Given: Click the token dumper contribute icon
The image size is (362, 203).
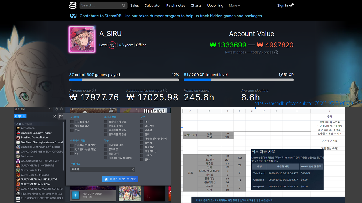Looking at the screenshot, I should click(74, 16).
